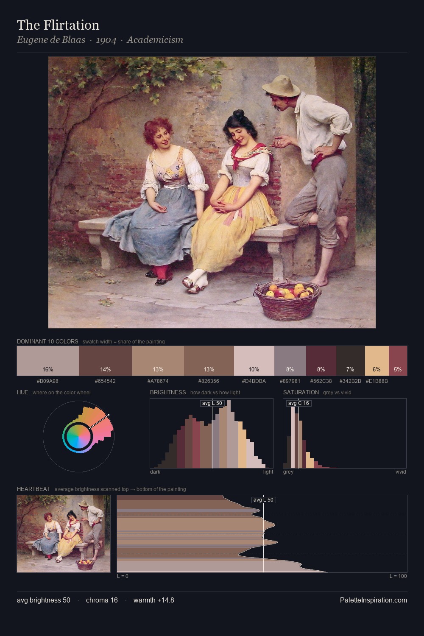Image resolution: width=424 pixels, height=636 pixels.
Task: Click the 'L = 0' axis label
Action: 123,576
